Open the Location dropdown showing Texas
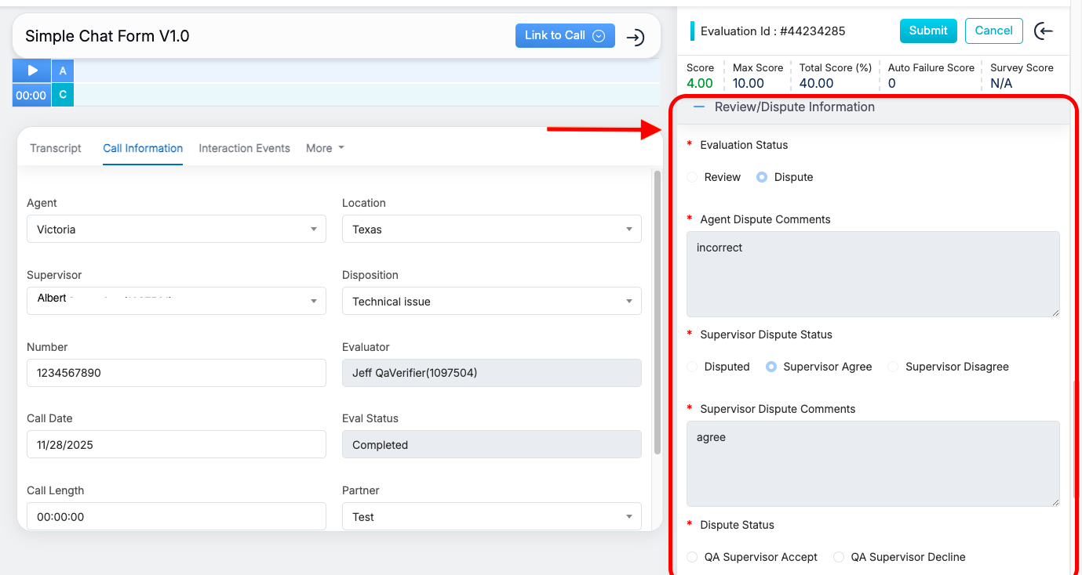Screen dimensions: 1082x575 pos(491,230)
